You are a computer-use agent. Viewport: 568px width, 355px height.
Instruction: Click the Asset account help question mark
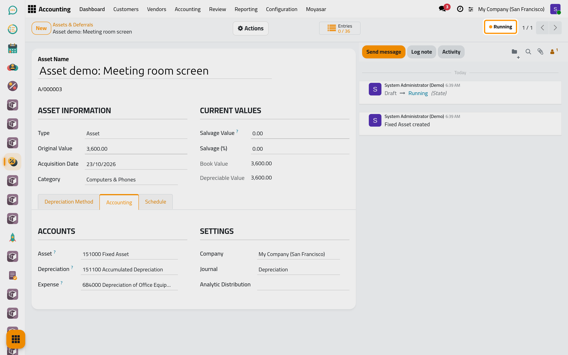54,252
